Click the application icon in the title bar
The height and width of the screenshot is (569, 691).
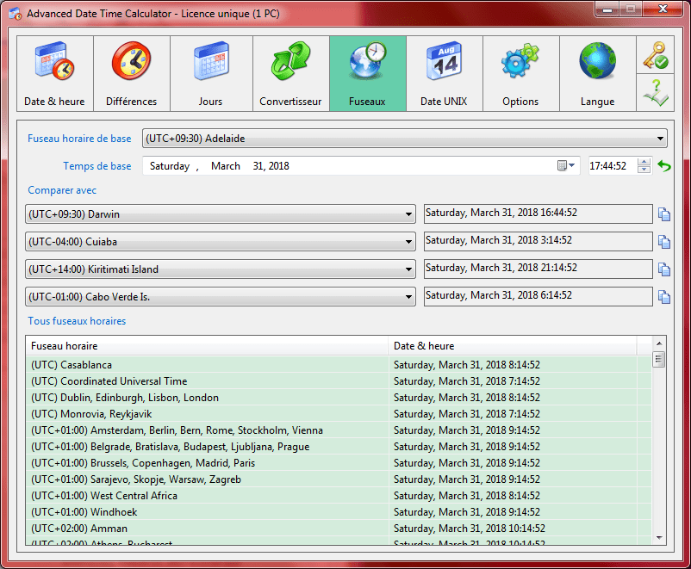pos(16,14)
